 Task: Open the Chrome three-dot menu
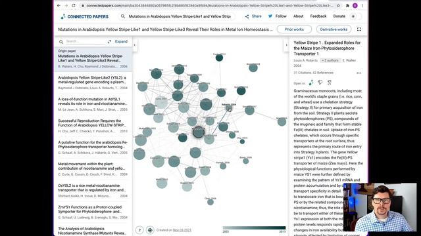(x=362, y=6)
